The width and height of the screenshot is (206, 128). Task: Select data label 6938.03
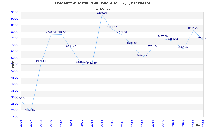(x=132, y=43)
